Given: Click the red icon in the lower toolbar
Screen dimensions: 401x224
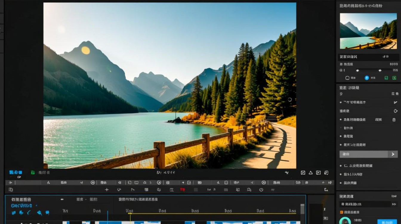Looking at the screenshot, I should click(182, 190).
